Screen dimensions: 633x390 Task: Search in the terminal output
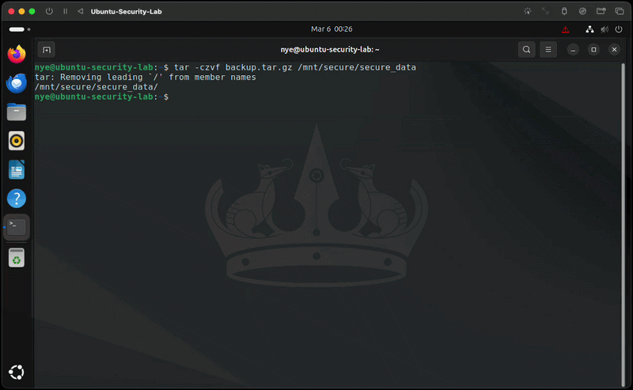[x=527, y=50]
